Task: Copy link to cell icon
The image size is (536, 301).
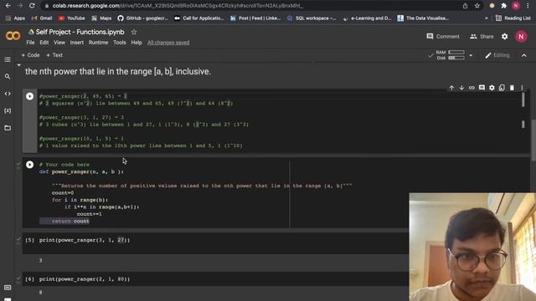Action: pyautogui.click(x=472, y=88)
